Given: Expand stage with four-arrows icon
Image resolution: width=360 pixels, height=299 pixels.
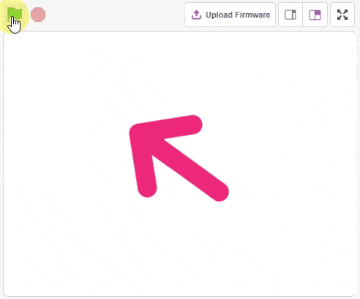Looking at the screenshot, I should click(342, 15).
